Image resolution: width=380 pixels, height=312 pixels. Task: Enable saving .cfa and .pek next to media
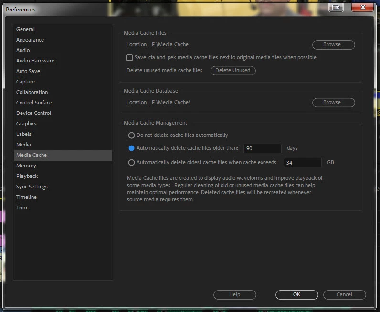pos(129,58)
